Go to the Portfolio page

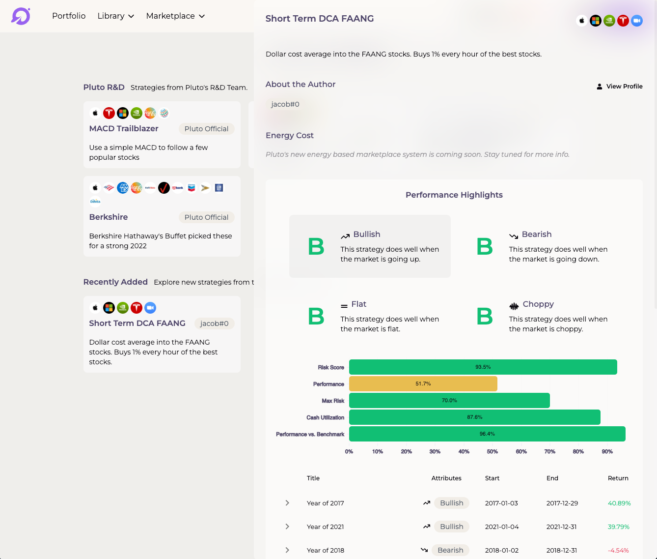69,16
